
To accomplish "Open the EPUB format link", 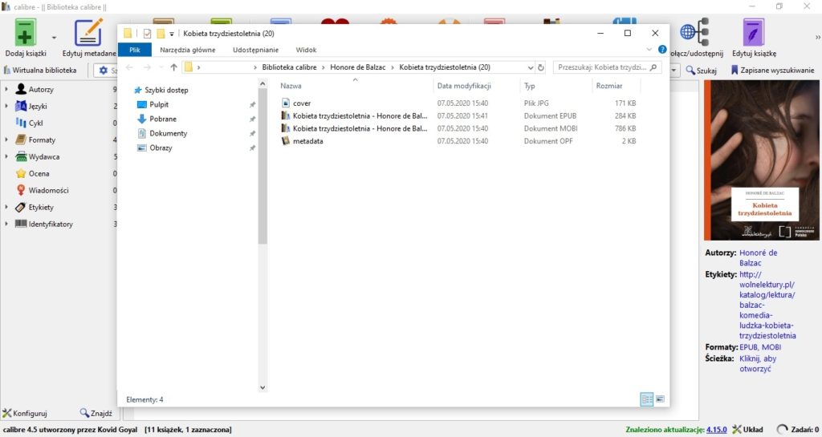I will click(748, 347).
